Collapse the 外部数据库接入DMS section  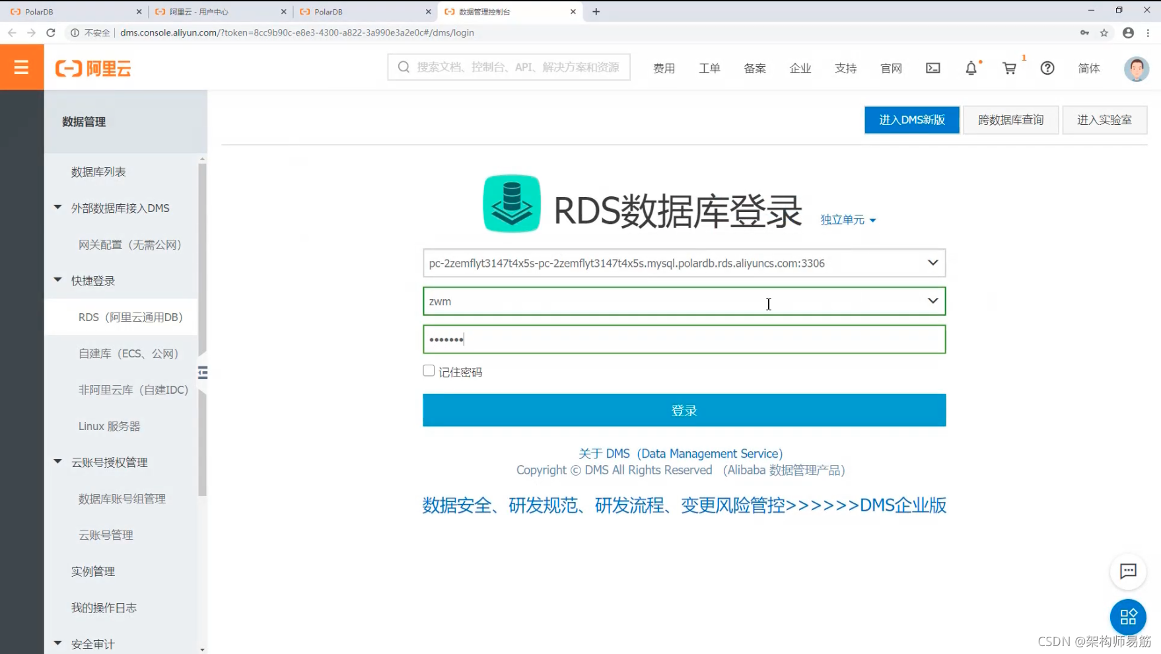point(57,207)
